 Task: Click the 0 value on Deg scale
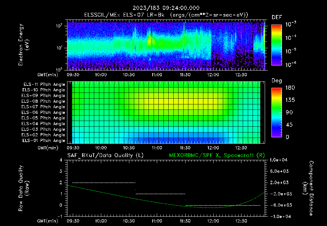click(x=288, y=137)
